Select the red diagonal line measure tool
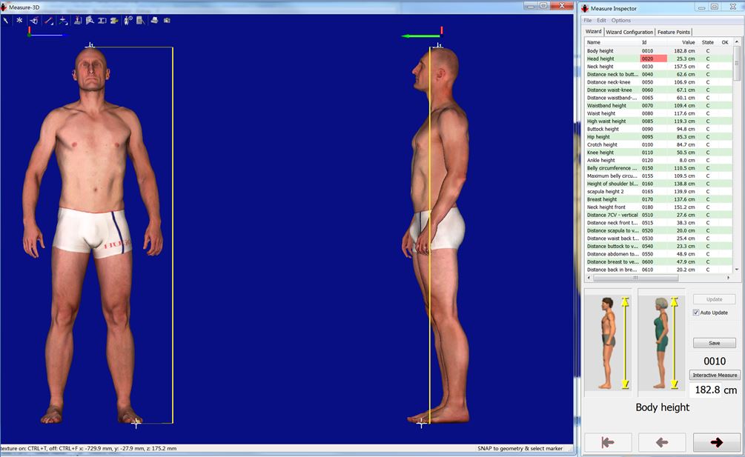 coord(48,21)
